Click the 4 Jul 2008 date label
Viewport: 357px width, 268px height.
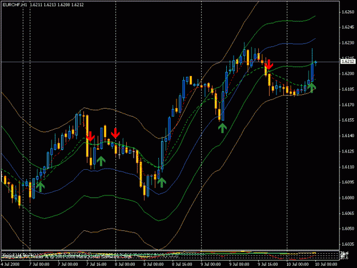10,264
